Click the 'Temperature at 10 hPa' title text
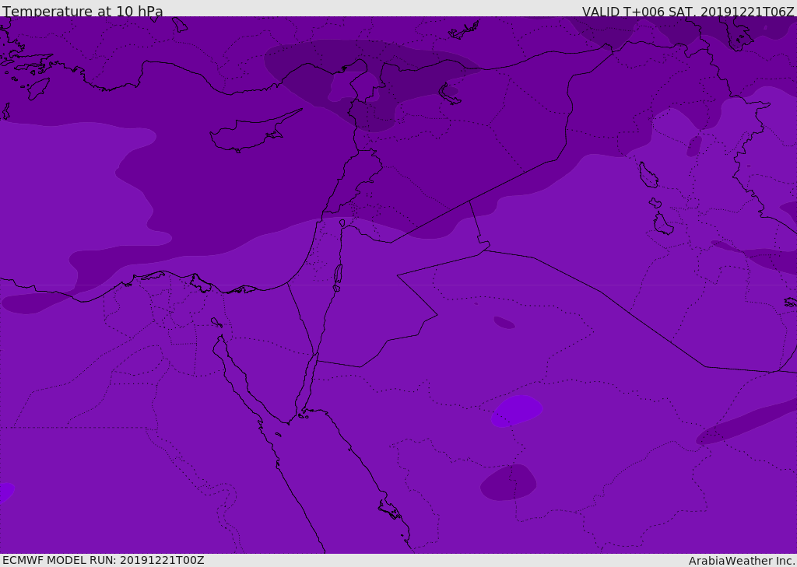 click(83, 11)
